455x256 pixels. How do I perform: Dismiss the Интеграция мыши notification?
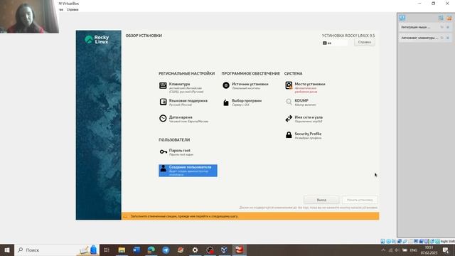click(448, 27)
